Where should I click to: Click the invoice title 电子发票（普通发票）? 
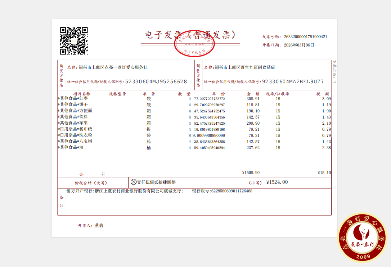[x=190, y=35]
